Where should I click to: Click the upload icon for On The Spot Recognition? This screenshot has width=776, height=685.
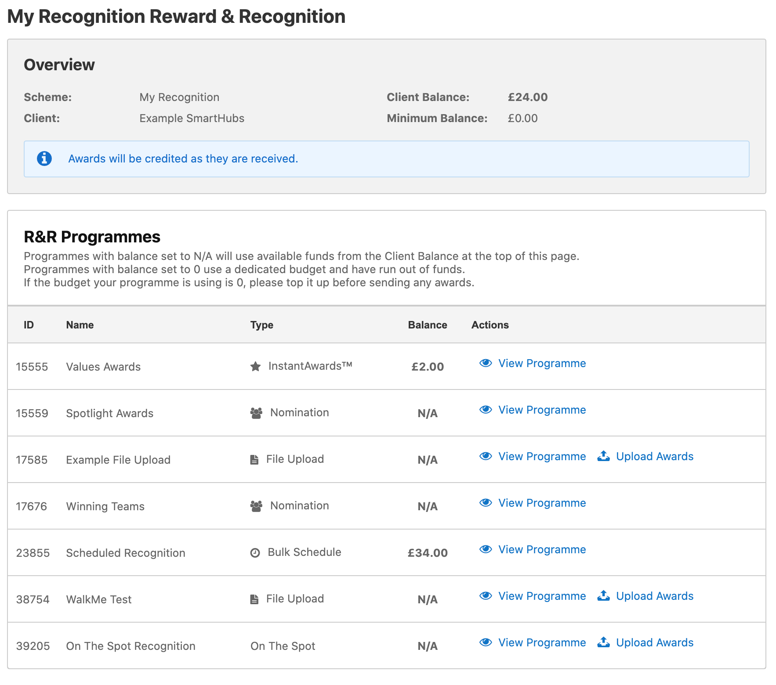(604, 642)
